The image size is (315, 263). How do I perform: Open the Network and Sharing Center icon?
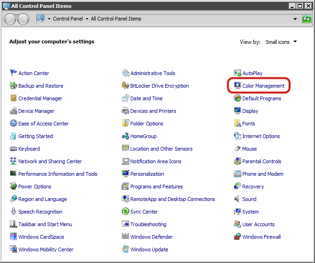click(13, 161)
